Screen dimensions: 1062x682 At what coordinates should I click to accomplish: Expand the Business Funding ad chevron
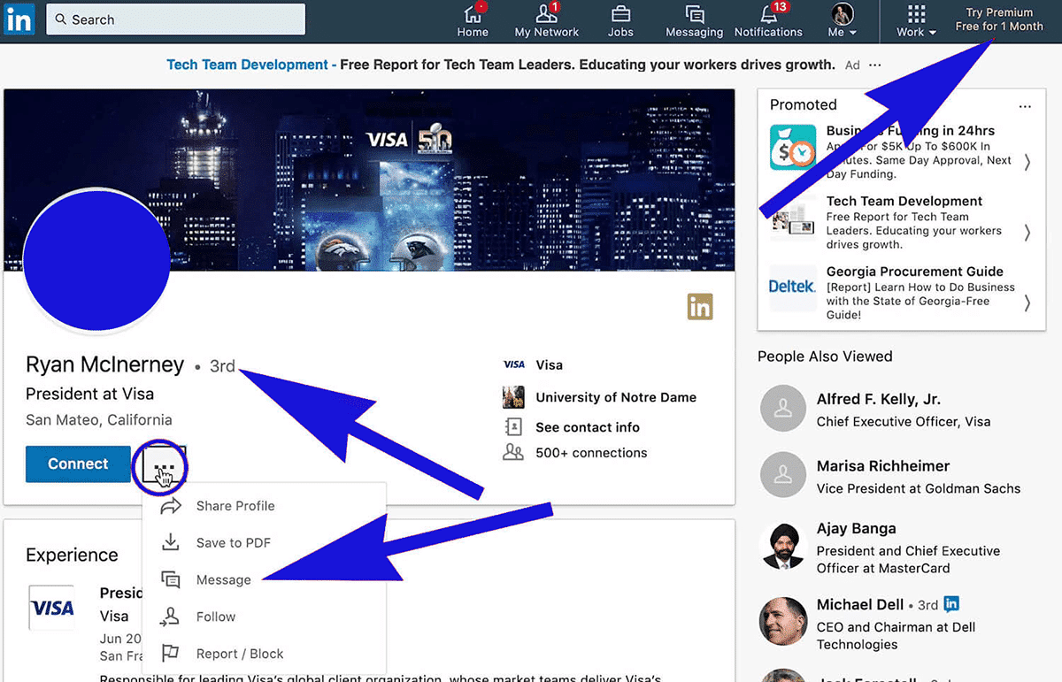[1027, 162]
